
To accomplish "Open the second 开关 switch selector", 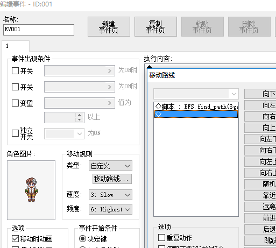I will [80, 87].
